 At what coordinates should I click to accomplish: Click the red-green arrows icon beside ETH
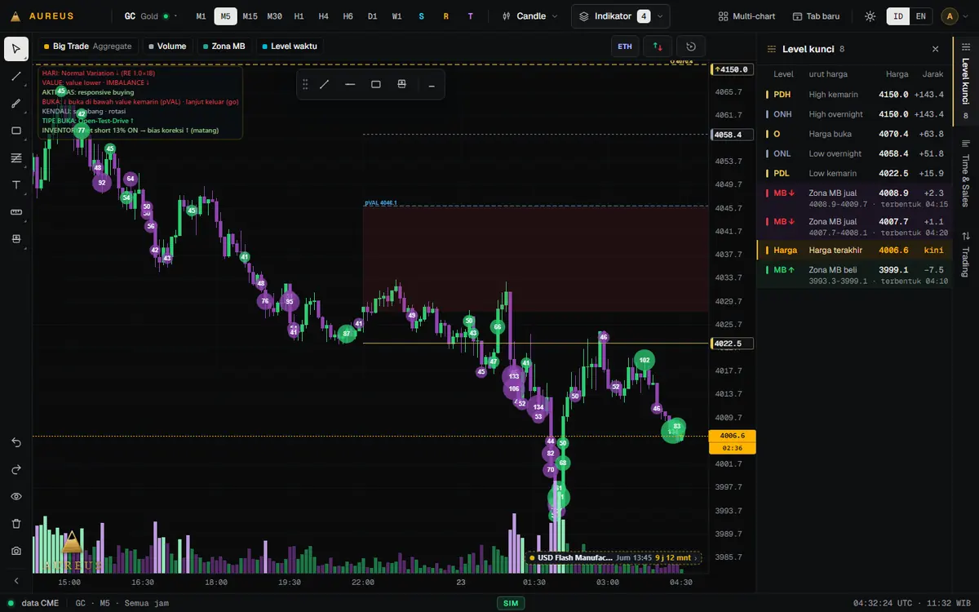658,47
